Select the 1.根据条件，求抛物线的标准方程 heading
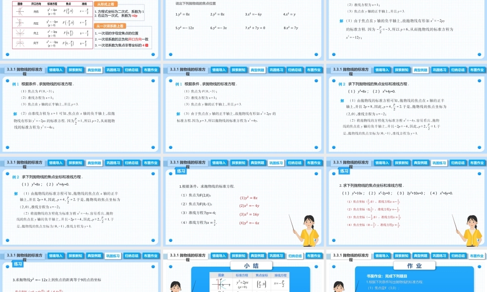This screenshot has height=292, width=487. (x=206, y=186)
